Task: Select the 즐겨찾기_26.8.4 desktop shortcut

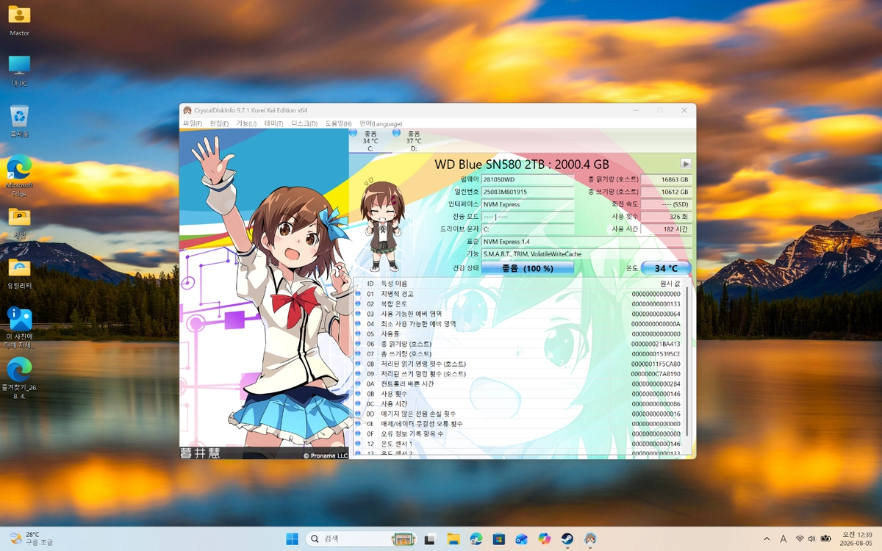Action: (19, 378)
